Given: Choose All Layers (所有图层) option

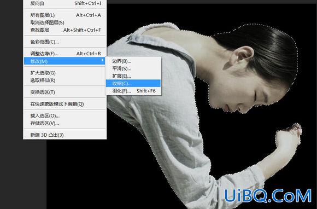Looking at the screenshot, I should (x=65, y=15).
